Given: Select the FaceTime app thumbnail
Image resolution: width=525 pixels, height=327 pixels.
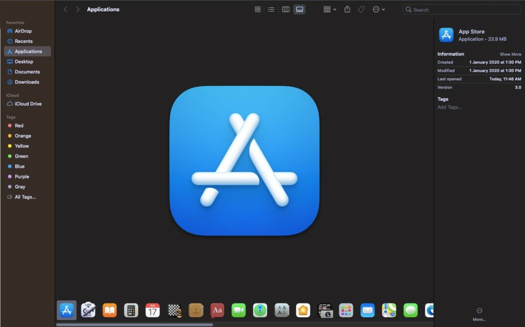Looking at the screenshot, I should pyautogui.click(x=238, y=310).
